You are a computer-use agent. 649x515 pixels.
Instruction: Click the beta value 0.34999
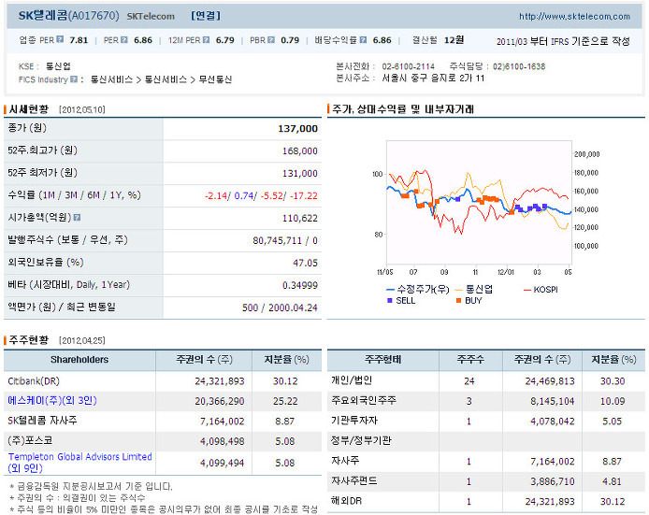(300, 285)
